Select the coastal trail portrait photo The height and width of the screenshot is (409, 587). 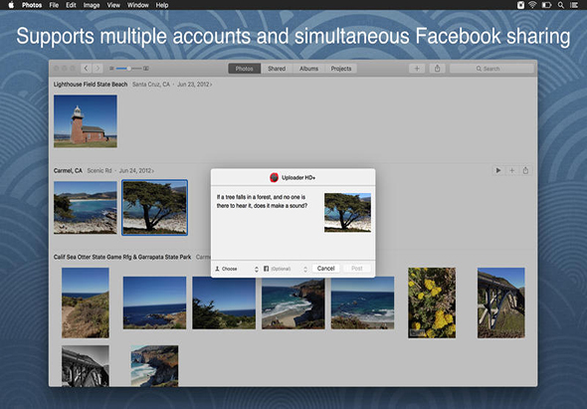click(x=86, y=303)
